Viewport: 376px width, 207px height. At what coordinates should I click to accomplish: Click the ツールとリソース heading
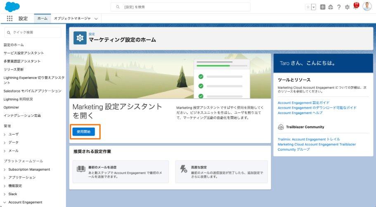[294, 80]
